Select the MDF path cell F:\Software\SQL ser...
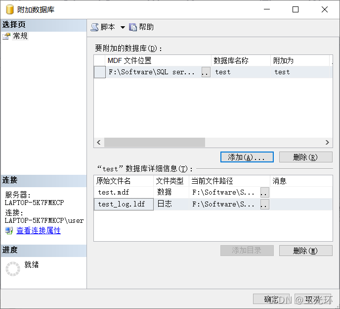 coord(153,72)
